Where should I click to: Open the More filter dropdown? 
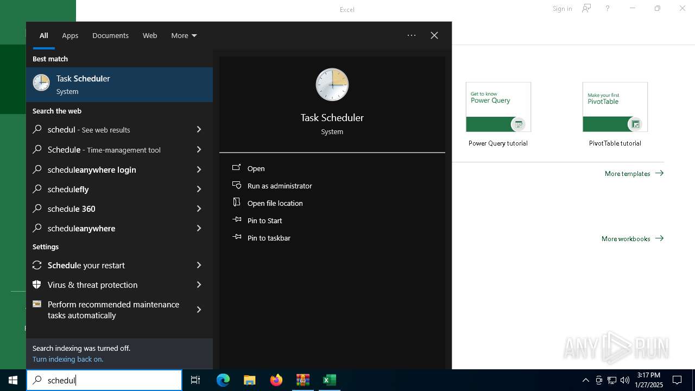tap(184, 35)
